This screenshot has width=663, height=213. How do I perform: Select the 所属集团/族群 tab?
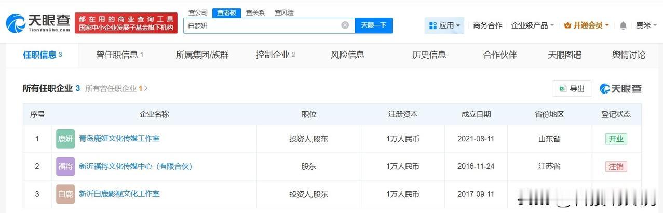click(202, 55)
